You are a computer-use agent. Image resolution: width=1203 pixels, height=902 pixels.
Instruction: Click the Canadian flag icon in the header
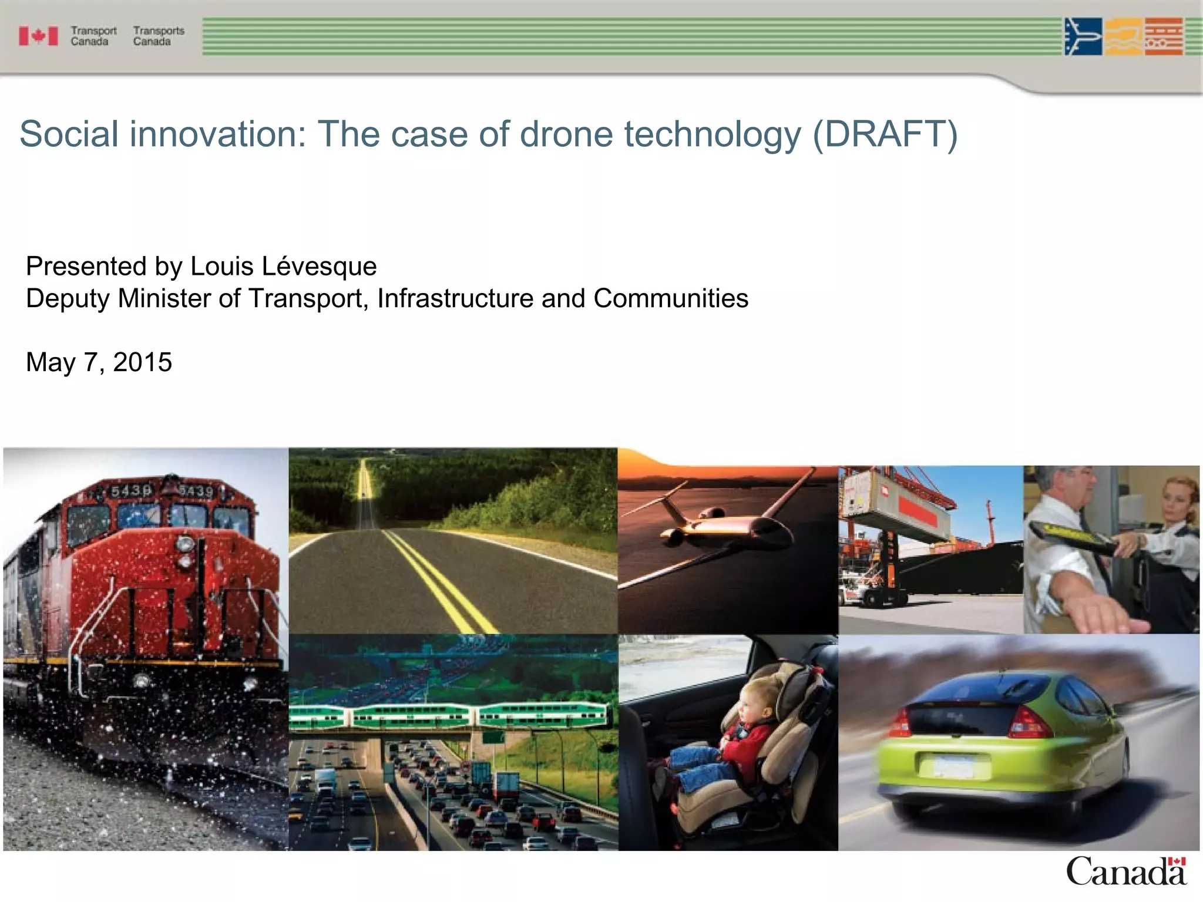38,36
